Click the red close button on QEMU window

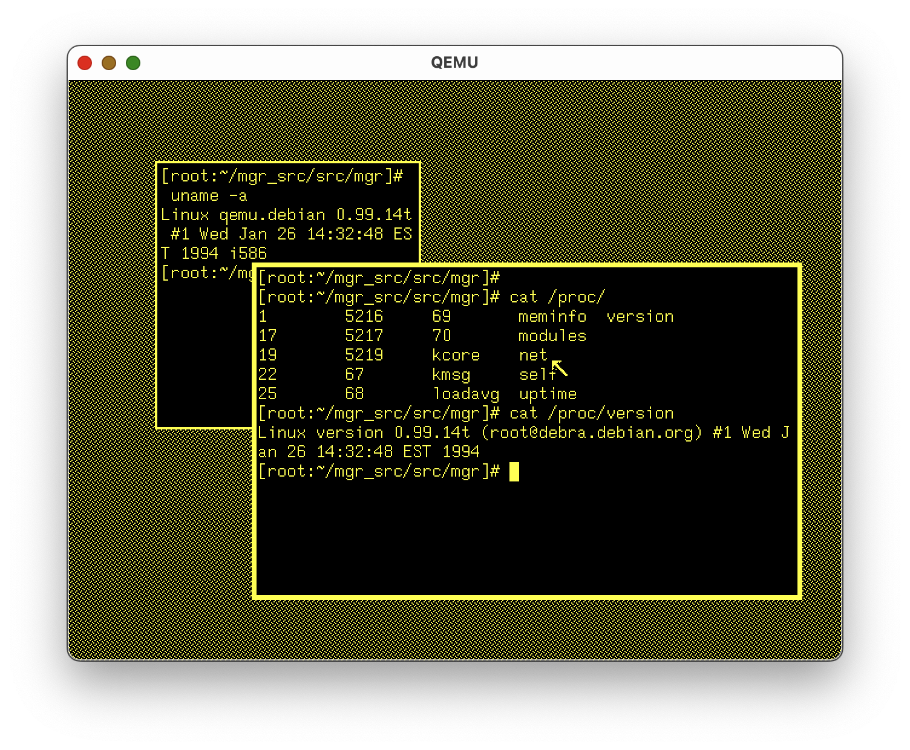pyautogui.click(x=85, y=62)
